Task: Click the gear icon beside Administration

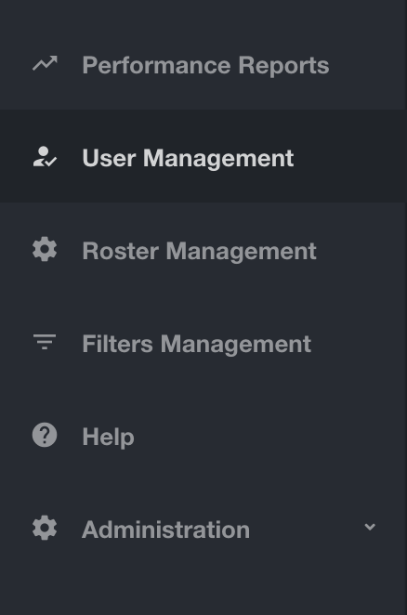Action: tap(45, 528)
